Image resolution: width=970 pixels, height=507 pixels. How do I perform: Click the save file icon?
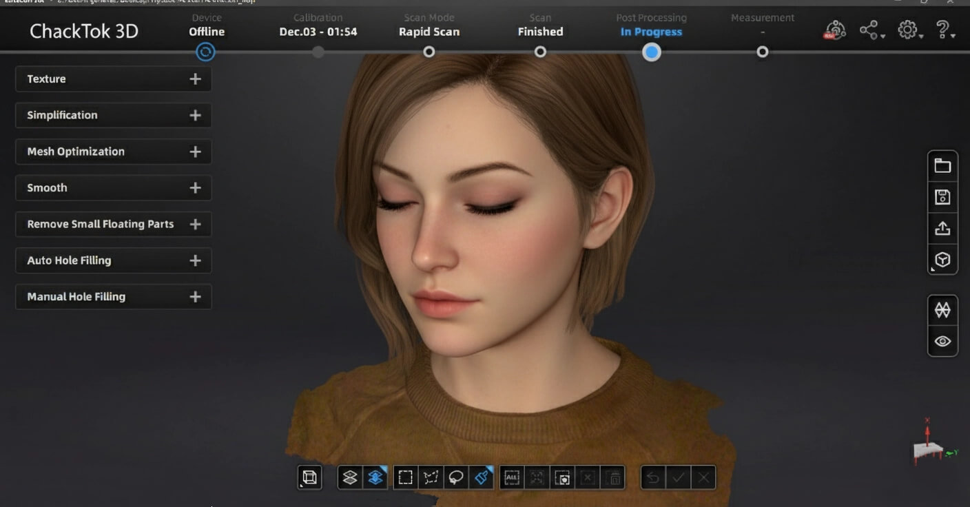(x=942, y=198)
